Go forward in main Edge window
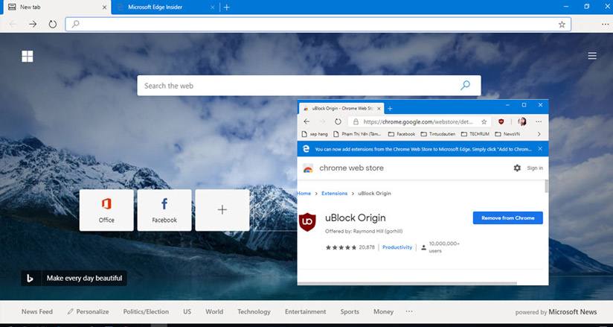The width and height of the screenshot is (613, 327). [33, 25]
